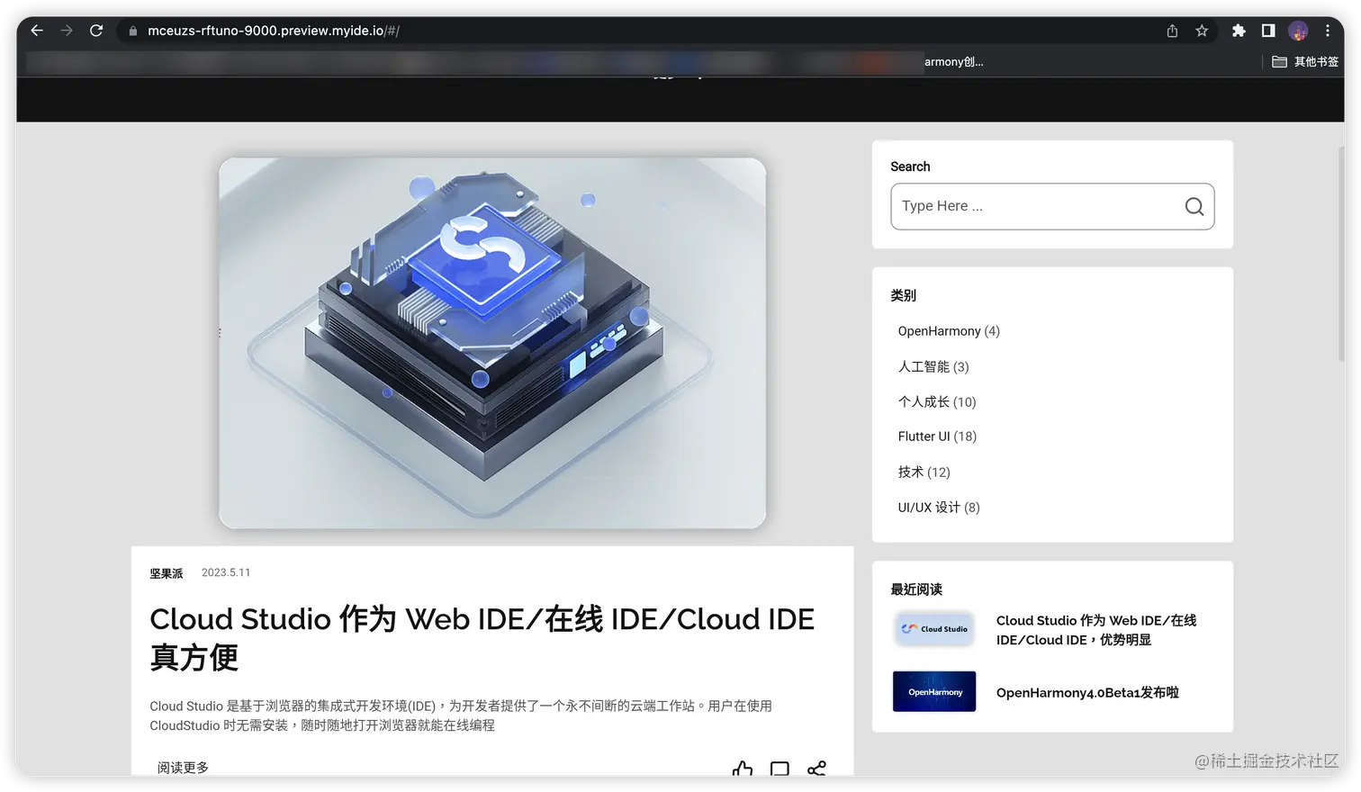Share the page via the address bar share icon
Viewport: 1361px width, 792px height.
1172,30
